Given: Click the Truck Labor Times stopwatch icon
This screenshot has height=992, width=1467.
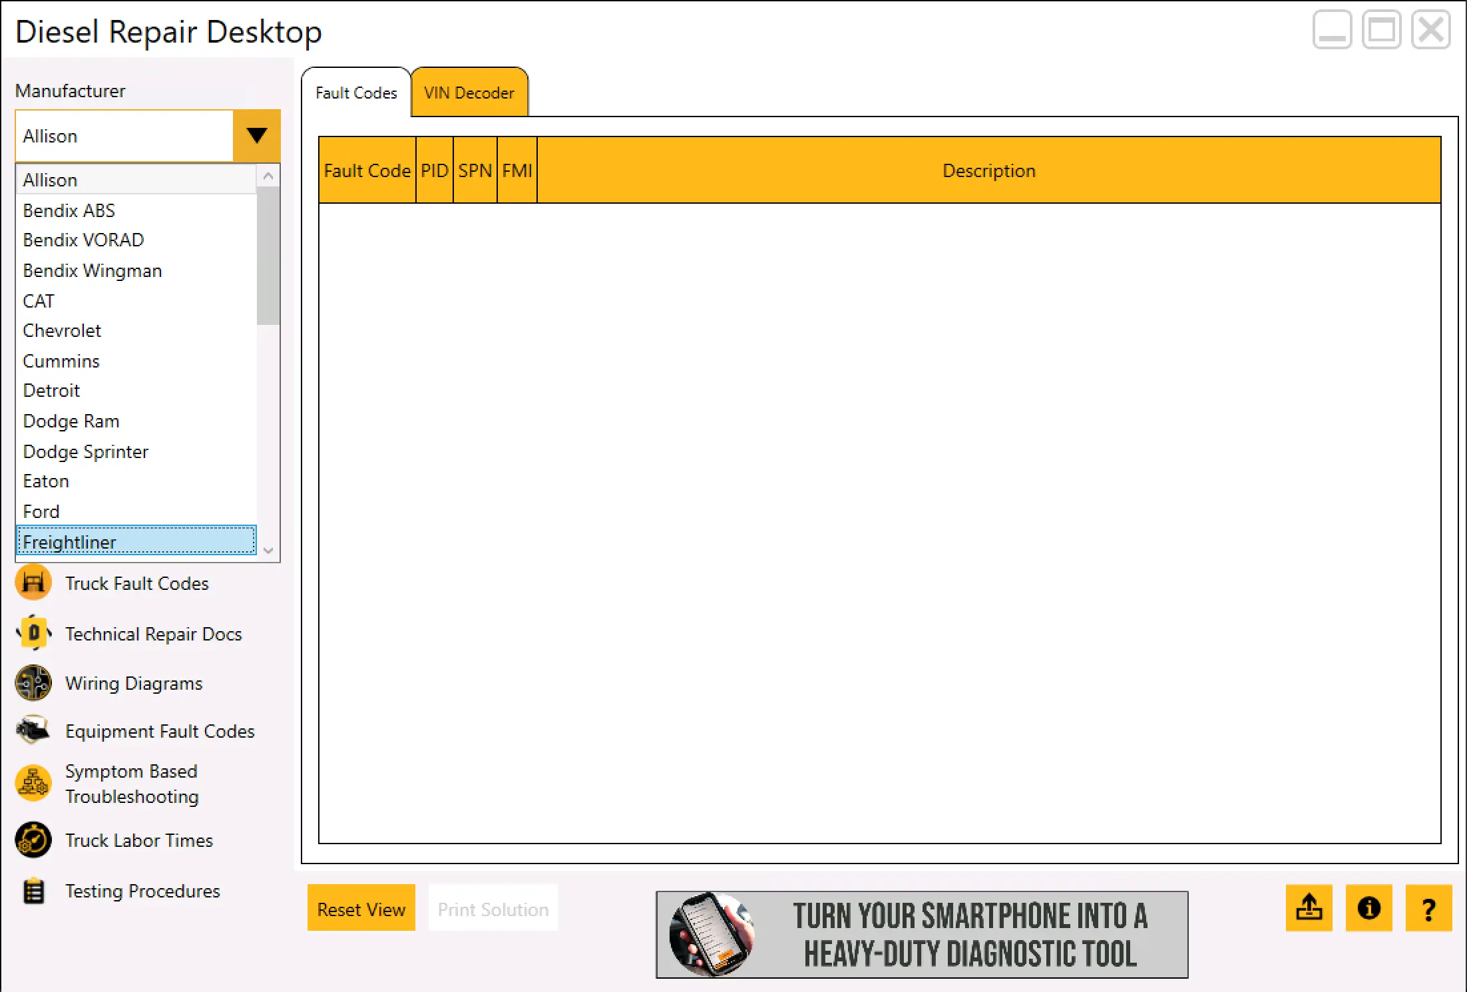Looking at the screenshot, I should coord(33,840).
